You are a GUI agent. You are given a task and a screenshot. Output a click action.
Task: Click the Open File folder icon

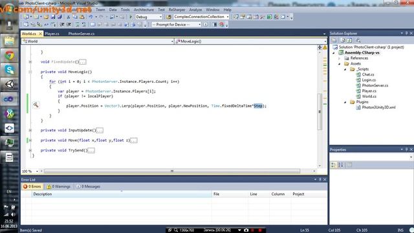coord(46,17)
